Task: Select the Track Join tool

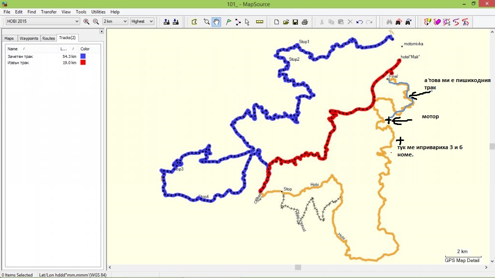Action: (456, 22)
